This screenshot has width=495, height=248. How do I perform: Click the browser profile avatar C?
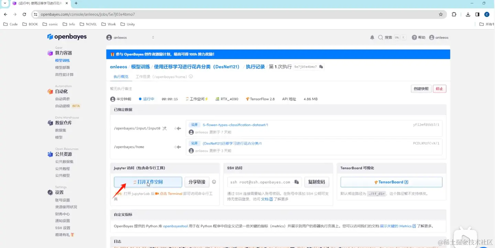pos(487,14)
